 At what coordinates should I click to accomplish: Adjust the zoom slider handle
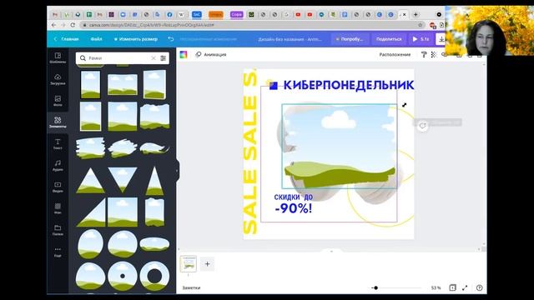[x=375, y=287]
